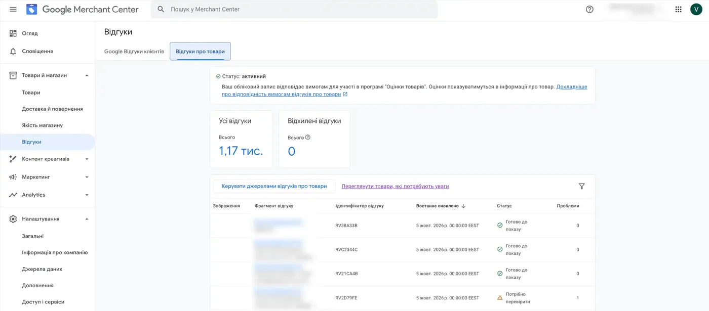The width and height of the screenshot is (709, 311).
Task: Select Відгуки in the sidebar
Action: pos(48,142)
